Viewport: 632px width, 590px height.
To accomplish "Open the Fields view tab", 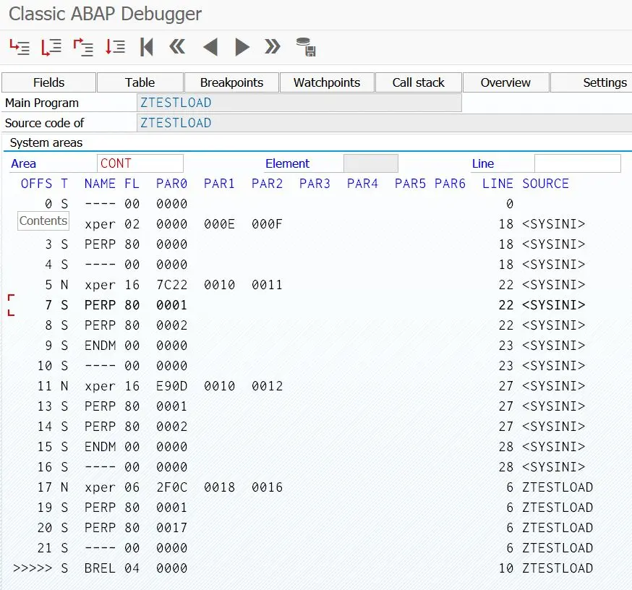I will pyautogui.click(x=48, y=82).
